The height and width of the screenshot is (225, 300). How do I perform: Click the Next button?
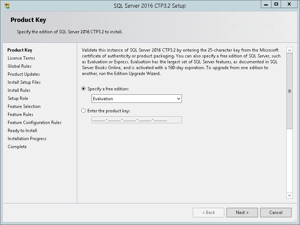[242, 213]
